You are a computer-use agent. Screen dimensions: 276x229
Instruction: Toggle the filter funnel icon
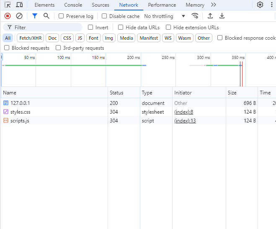pos(35,16)
